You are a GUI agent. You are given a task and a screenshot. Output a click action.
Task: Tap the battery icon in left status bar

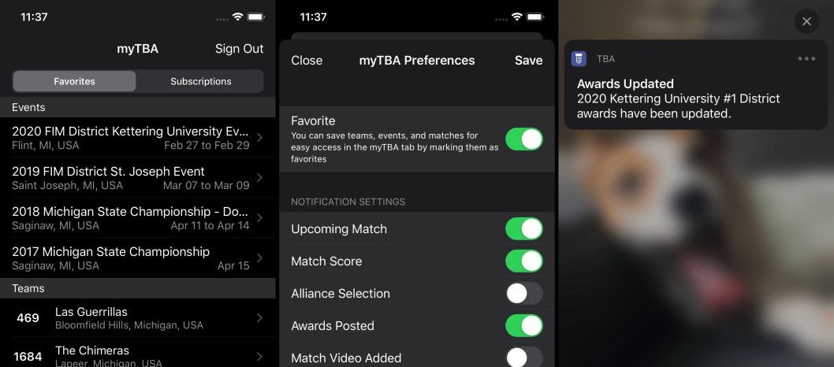[x=256, y=17]
